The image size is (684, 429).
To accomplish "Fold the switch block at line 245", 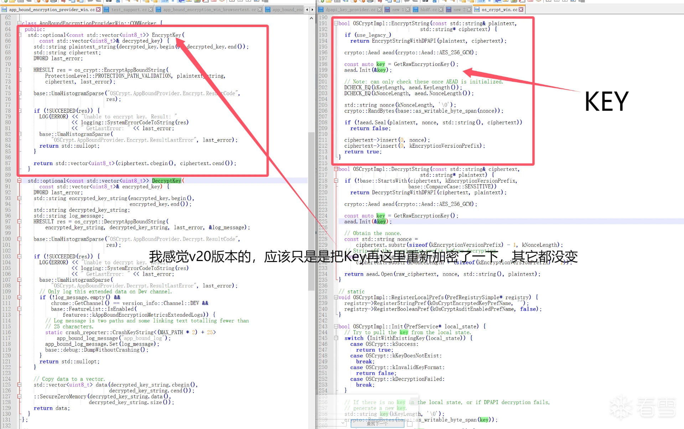I will click(336, 338).
